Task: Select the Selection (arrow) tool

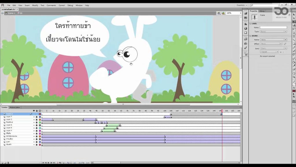Action: pyautogui.click(x=294, y=14)
